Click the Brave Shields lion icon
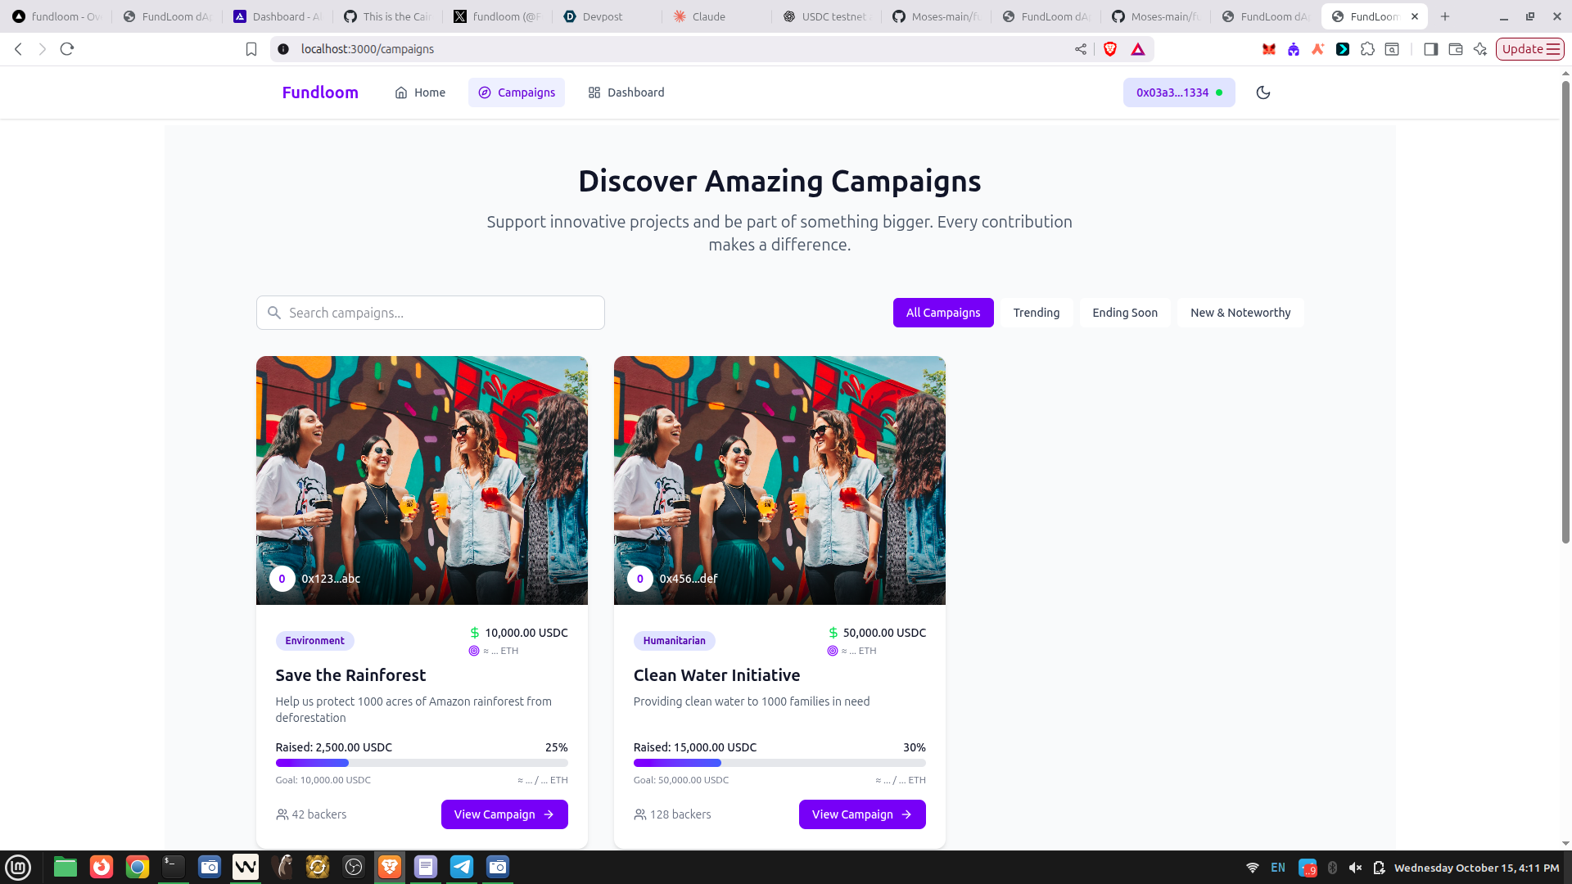Screen dimensions: 1572x884 coord(1110,49)
